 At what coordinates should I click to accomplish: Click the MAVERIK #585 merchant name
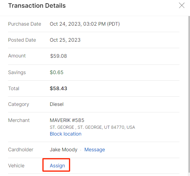click(67, 120)
